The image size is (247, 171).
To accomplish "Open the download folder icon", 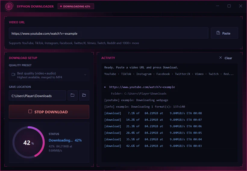I will click(84, 95).
